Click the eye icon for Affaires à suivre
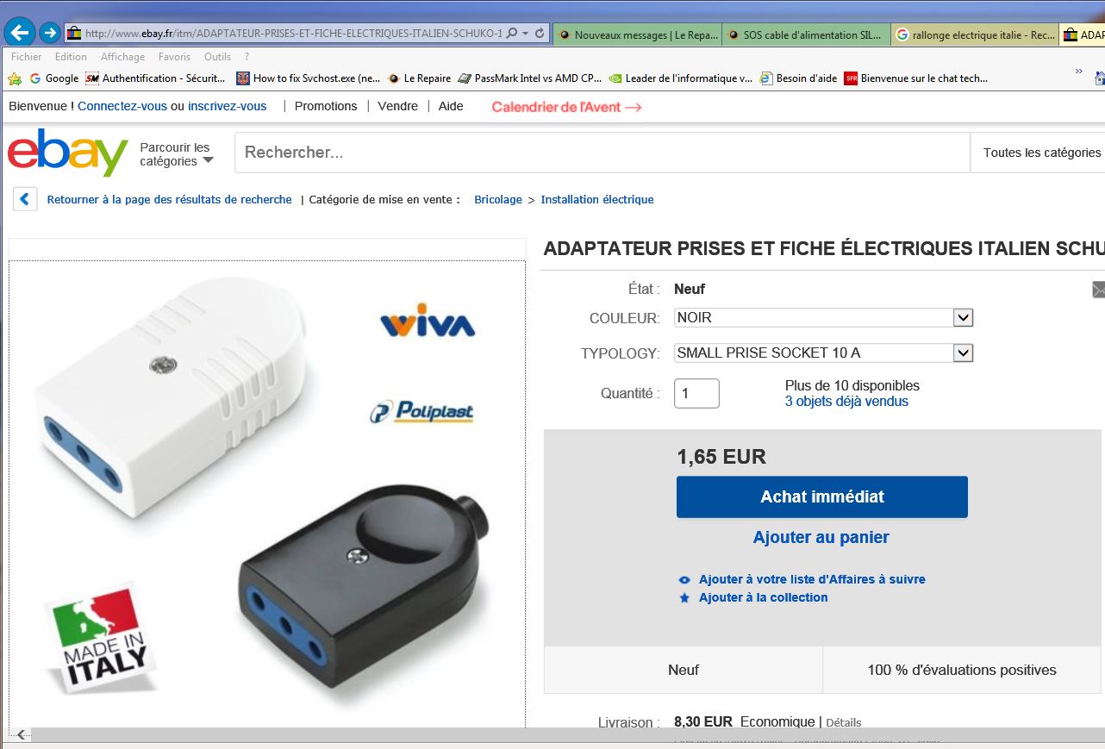Viewport: 1105px width, 749px height. 684,580
